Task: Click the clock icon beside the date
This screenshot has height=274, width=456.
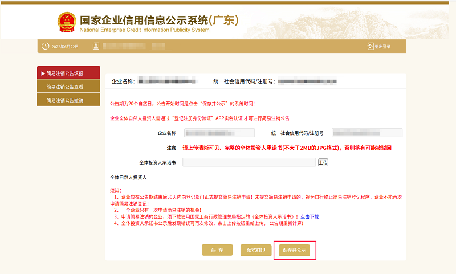Action: coord(46,46)
